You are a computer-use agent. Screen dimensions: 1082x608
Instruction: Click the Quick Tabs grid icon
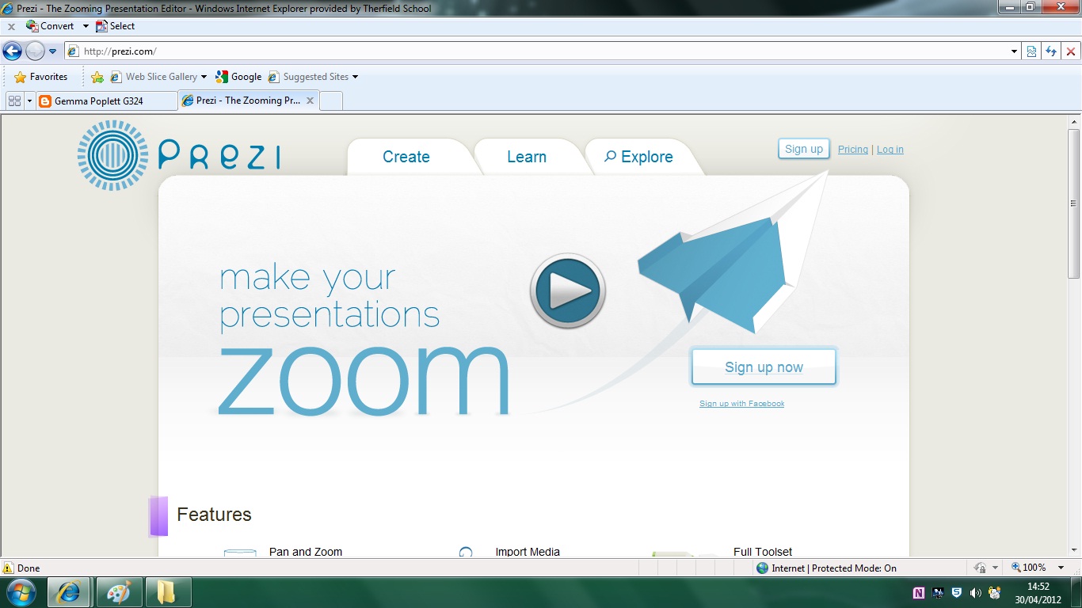pos(14,101)
